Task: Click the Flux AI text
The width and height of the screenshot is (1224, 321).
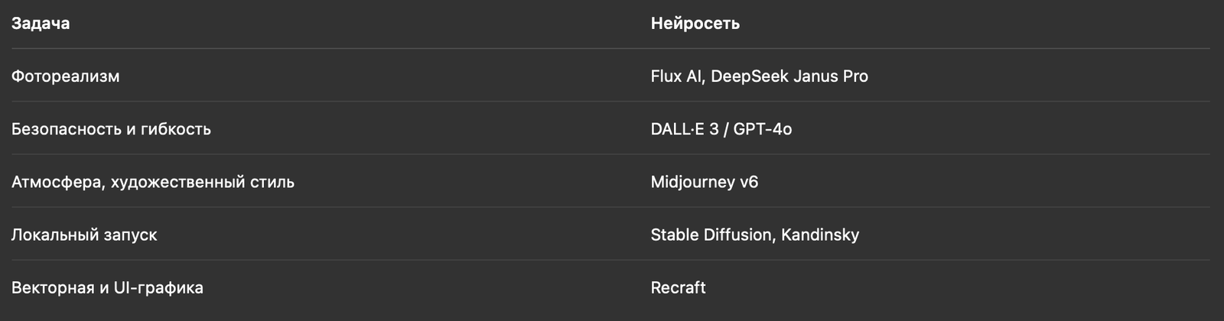Action: click(x=676, y=76)
